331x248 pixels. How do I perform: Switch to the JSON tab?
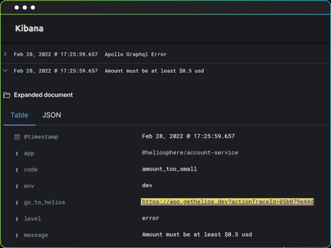tap(52, 115)
